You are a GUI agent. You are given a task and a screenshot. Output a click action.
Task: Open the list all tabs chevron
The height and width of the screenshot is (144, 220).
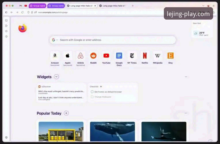(x=203, y=6)
